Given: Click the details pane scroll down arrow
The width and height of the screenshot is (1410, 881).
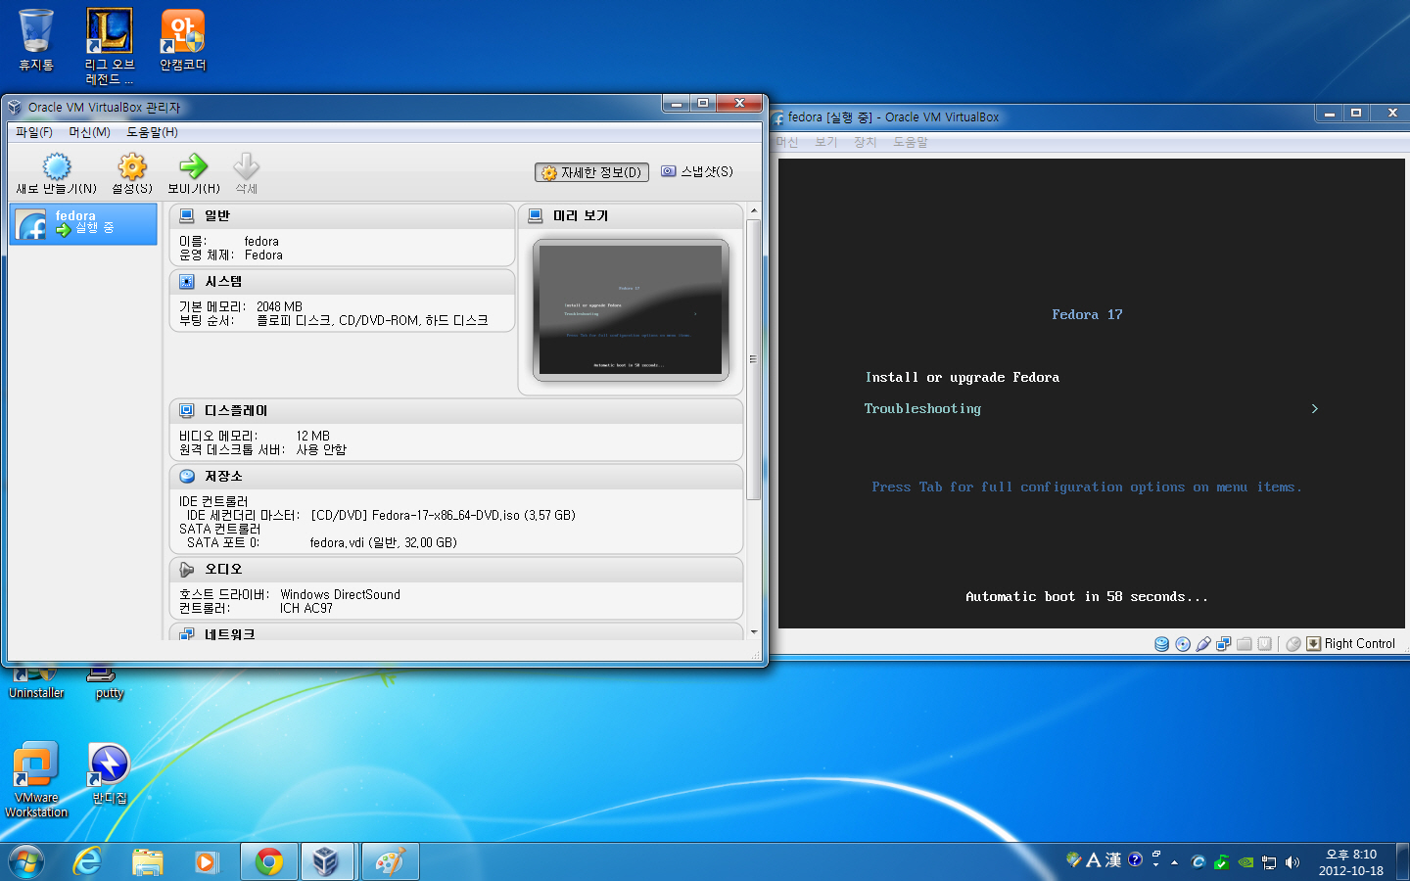Looking at the screenshot, I should click(x=754, y=632).
